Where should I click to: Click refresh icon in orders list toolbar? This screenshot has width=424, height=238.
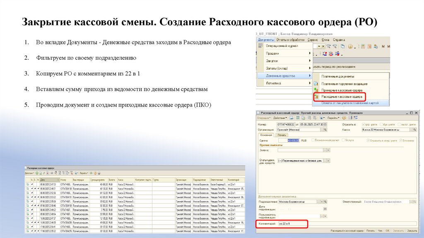(91, 173)
